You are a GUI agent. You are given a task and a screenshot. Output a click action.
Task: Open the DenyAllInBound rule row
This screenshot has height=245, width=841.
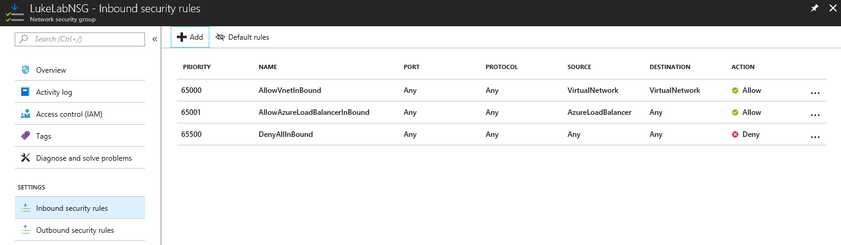point(501,134)
